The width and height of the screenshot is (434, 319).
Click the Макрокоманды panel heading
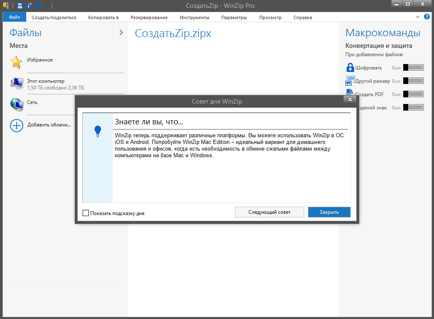[383, 32]
